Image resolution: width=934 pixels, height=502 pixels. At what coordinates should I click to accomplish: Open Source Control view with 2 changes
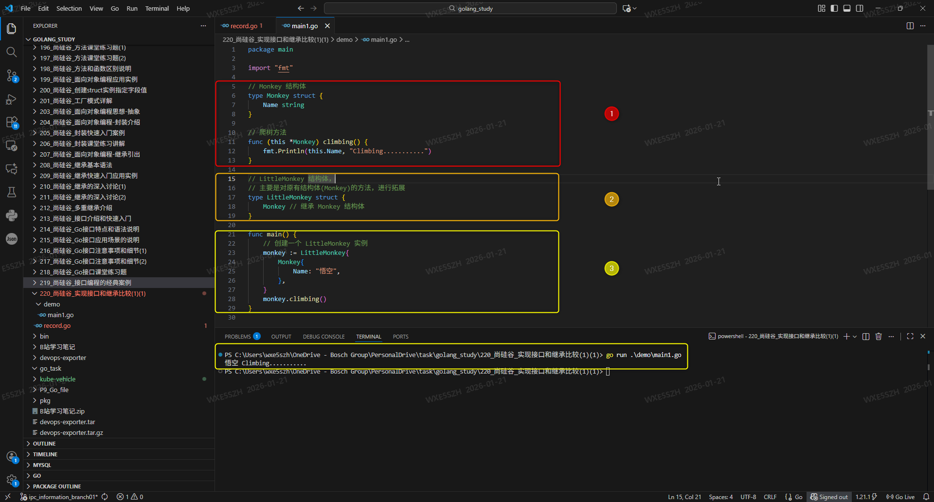[12, 75]
